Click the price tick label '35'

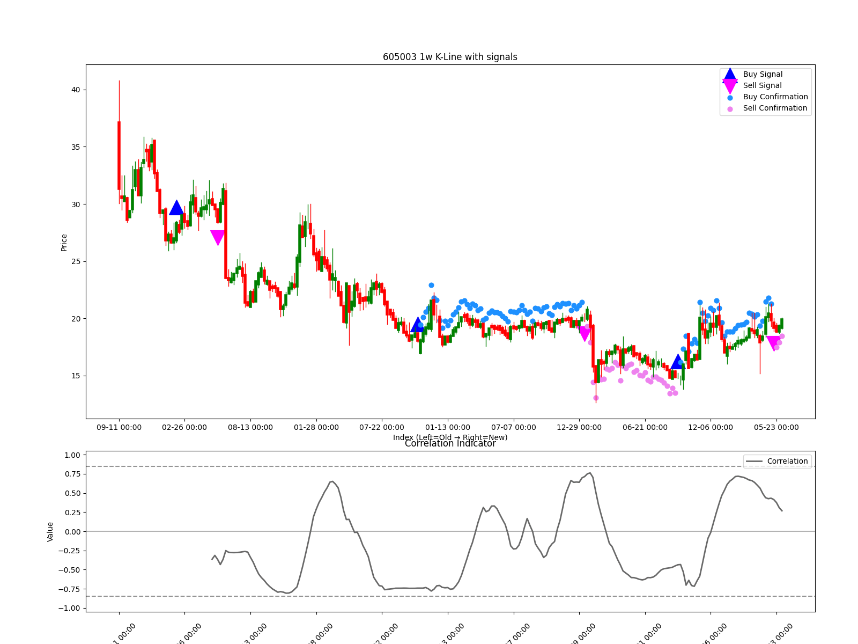coord(76,148)
